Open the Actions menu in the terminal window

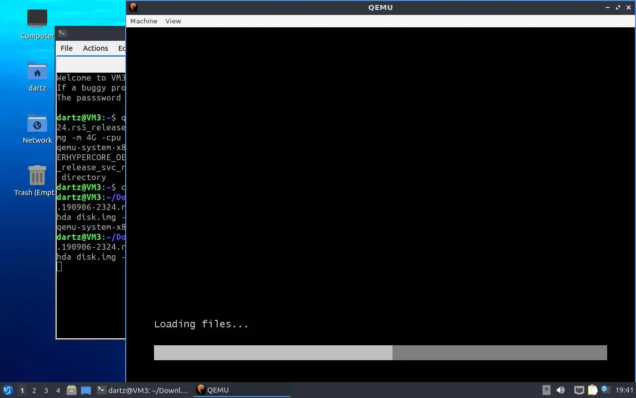(x=95, y=48)
